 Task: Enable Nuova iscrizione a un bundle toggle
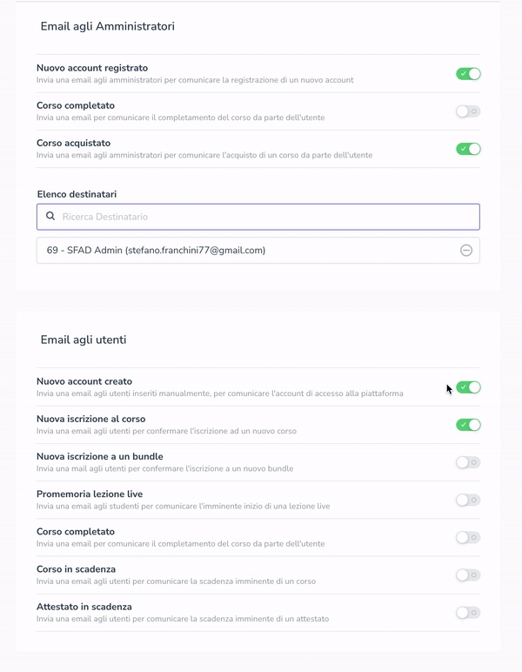468,462
